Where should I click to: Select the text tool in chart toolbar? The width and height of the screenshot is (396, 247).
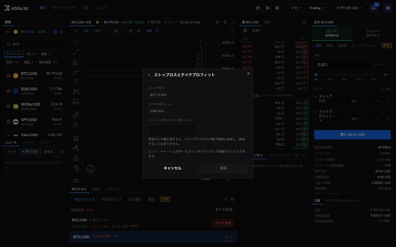tap(76, 82)
